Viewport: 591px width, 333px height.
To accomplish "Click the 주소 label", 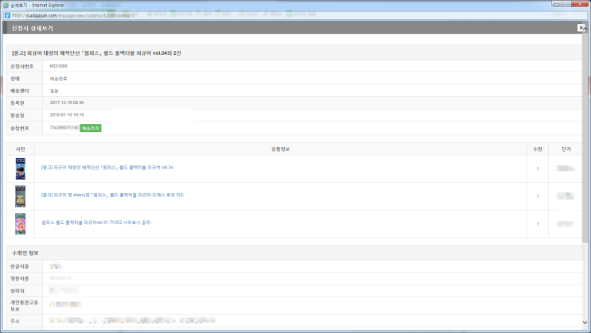I will click(14, 321).
